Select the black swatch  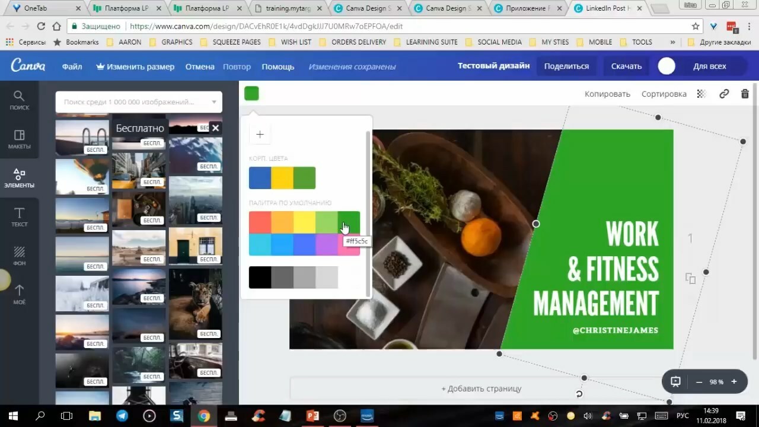tap(260, 278)
